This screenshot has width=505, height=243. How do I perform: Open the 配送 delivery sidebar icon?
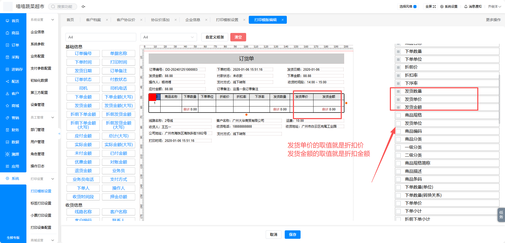pyautogui.click(x=7, y=81)
